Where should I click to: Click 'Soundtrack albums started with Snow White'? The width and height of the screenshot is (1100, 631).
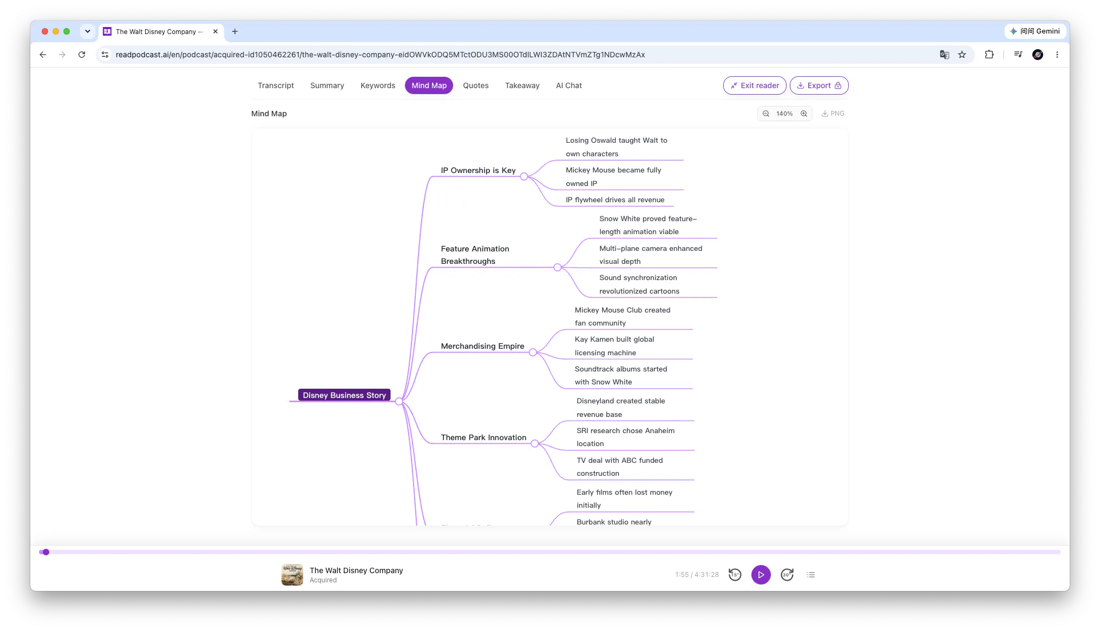[x=620, y=375]
